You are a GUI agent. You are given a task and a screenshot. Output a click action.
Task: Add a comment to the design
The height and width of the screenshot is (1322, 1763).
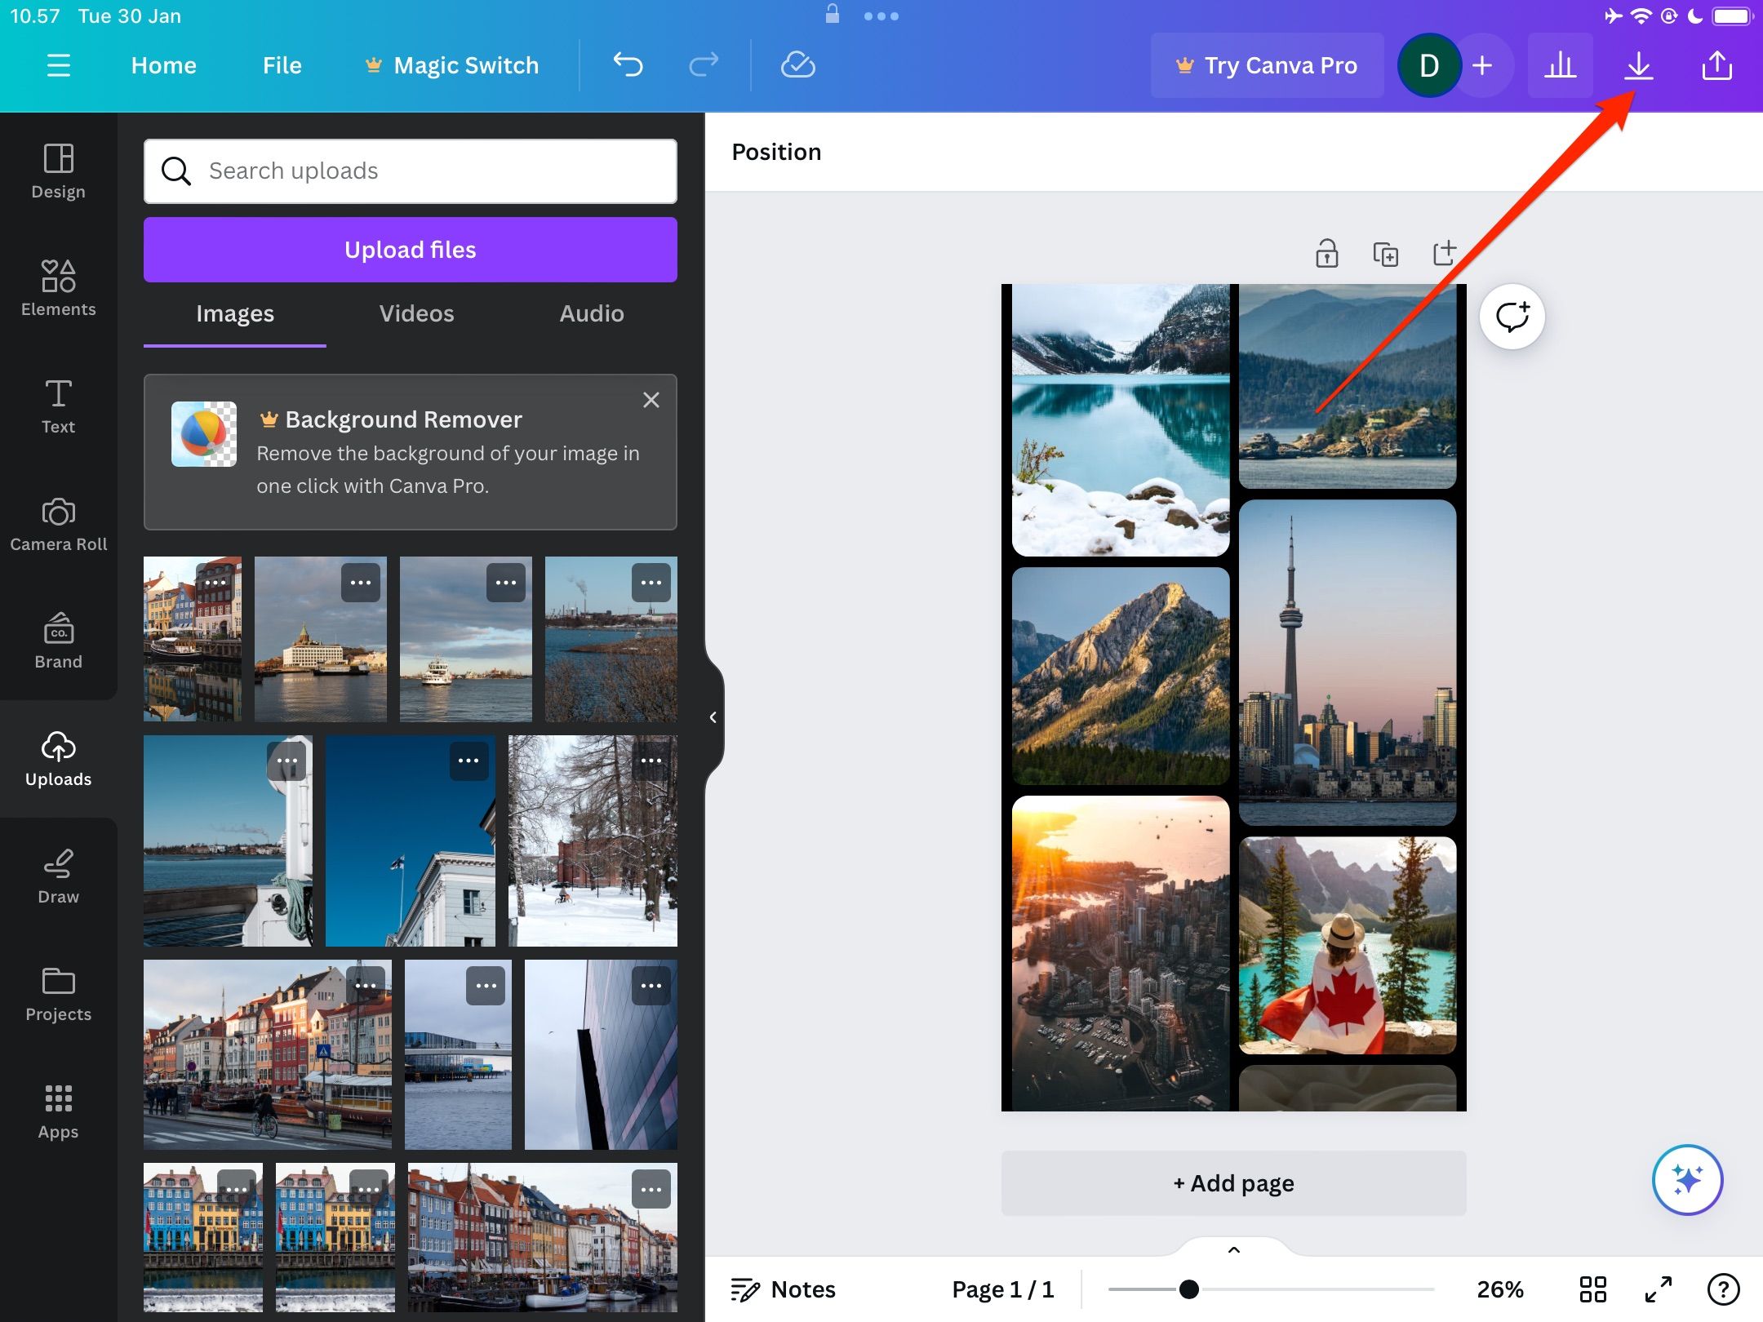click(x=1512, y=317)
